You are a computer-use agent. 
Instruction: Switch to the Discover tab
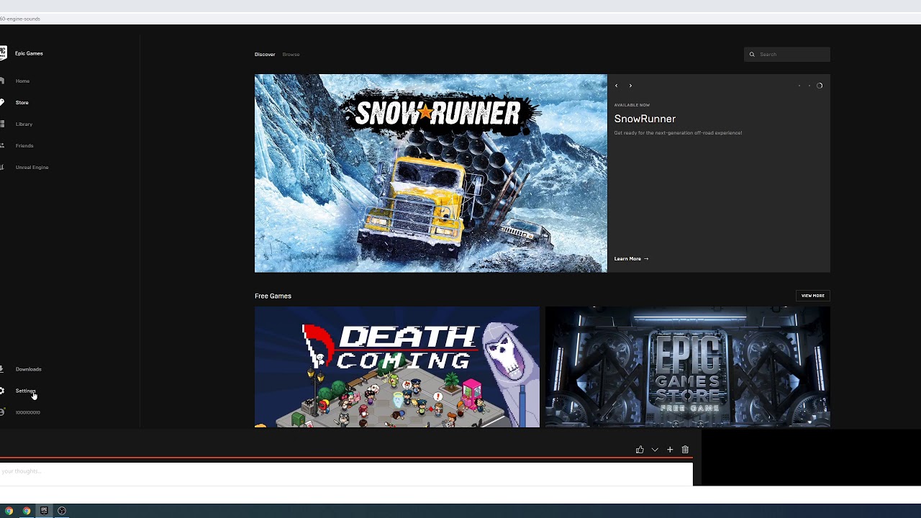click(265, 55)
